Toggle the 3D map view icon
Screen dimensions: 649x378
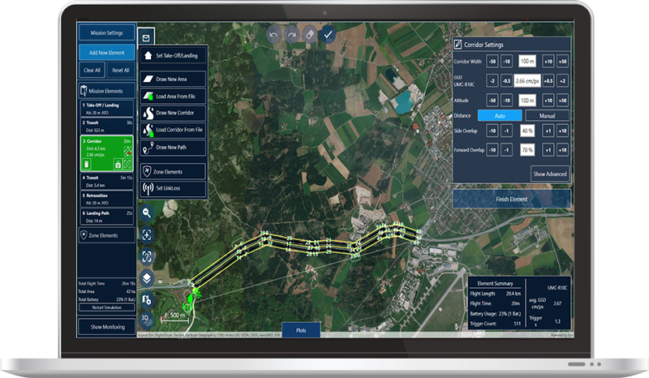(x=148, y=319)
